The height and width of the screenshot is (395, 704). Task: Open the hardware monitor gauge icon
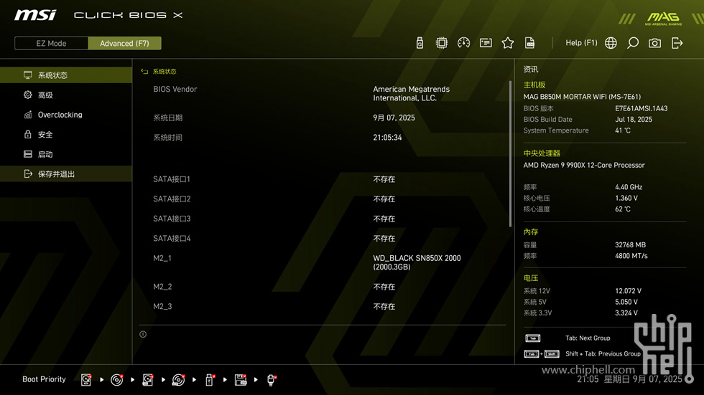point(464,43)
